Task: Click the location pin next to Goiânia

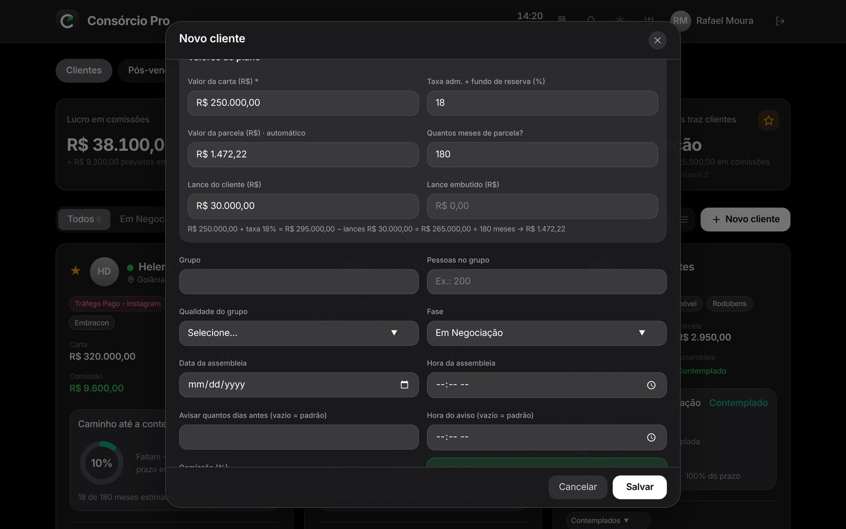Action: 131,280
